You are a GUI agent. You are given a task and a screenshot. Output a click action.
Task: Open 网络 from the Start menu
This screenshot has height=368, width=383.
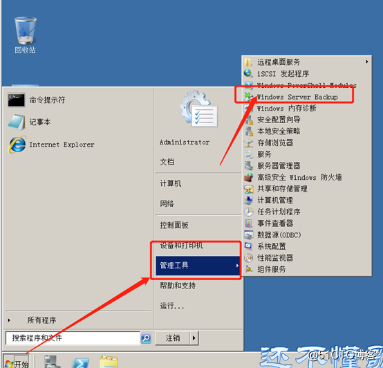point(167,203)
